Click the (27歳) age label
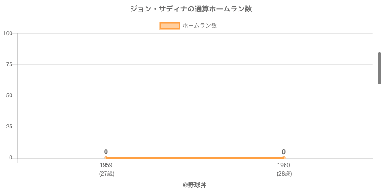This screenshot has width=382, height=191. pyautogui.click(x=106, y=174)
